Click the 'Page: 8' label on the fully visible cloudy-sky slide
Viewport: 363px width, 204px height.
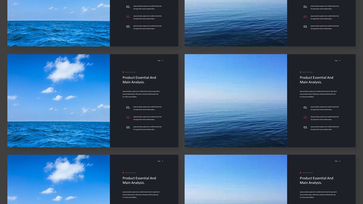(x=160, y=61)
